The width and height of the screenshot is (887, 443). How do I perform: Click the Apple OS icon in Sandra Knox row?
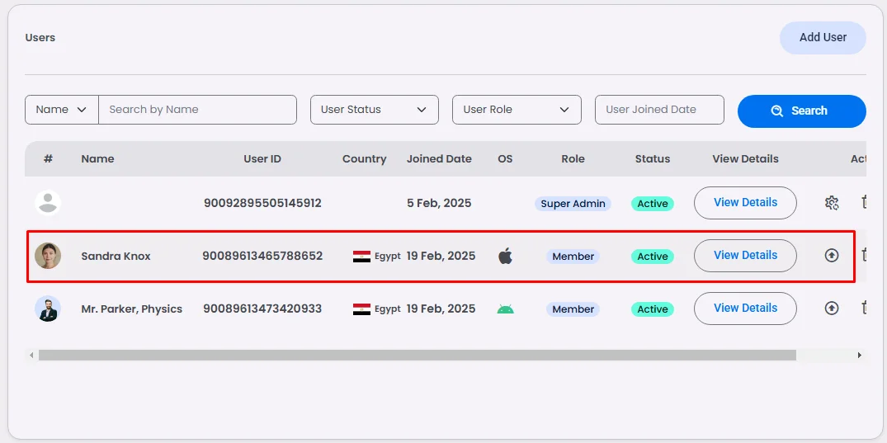(505, 256)
